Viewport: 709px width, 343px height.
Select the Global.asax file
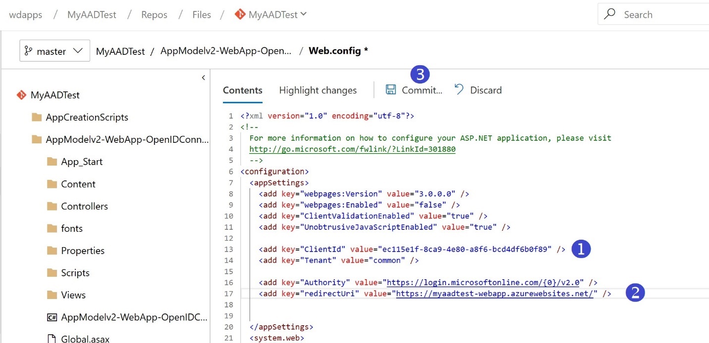[85, 339]
